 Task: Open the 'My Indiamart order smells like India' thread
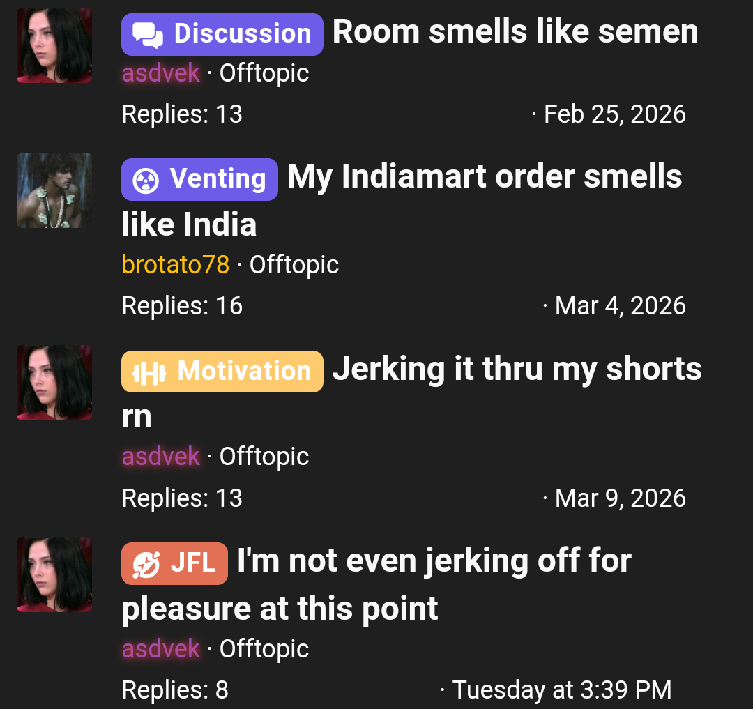click(x=402, y=200)
